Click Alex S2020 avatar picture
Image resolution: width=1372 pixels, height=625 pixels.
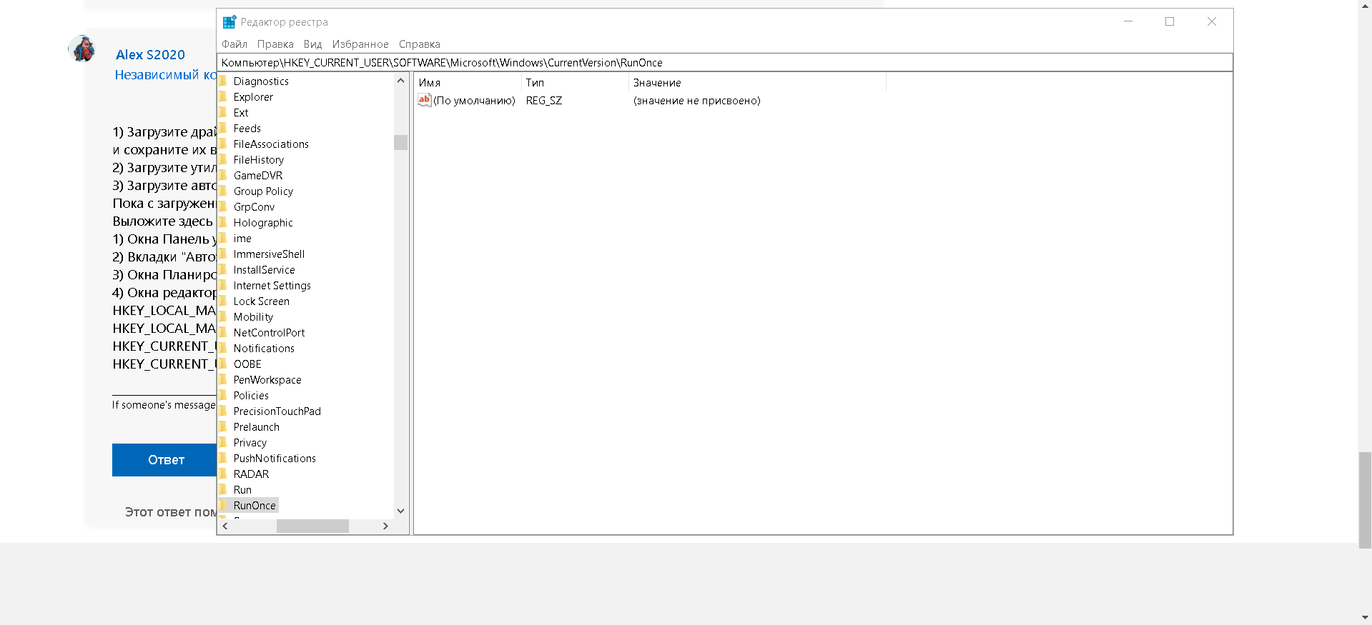click(83, 49)
